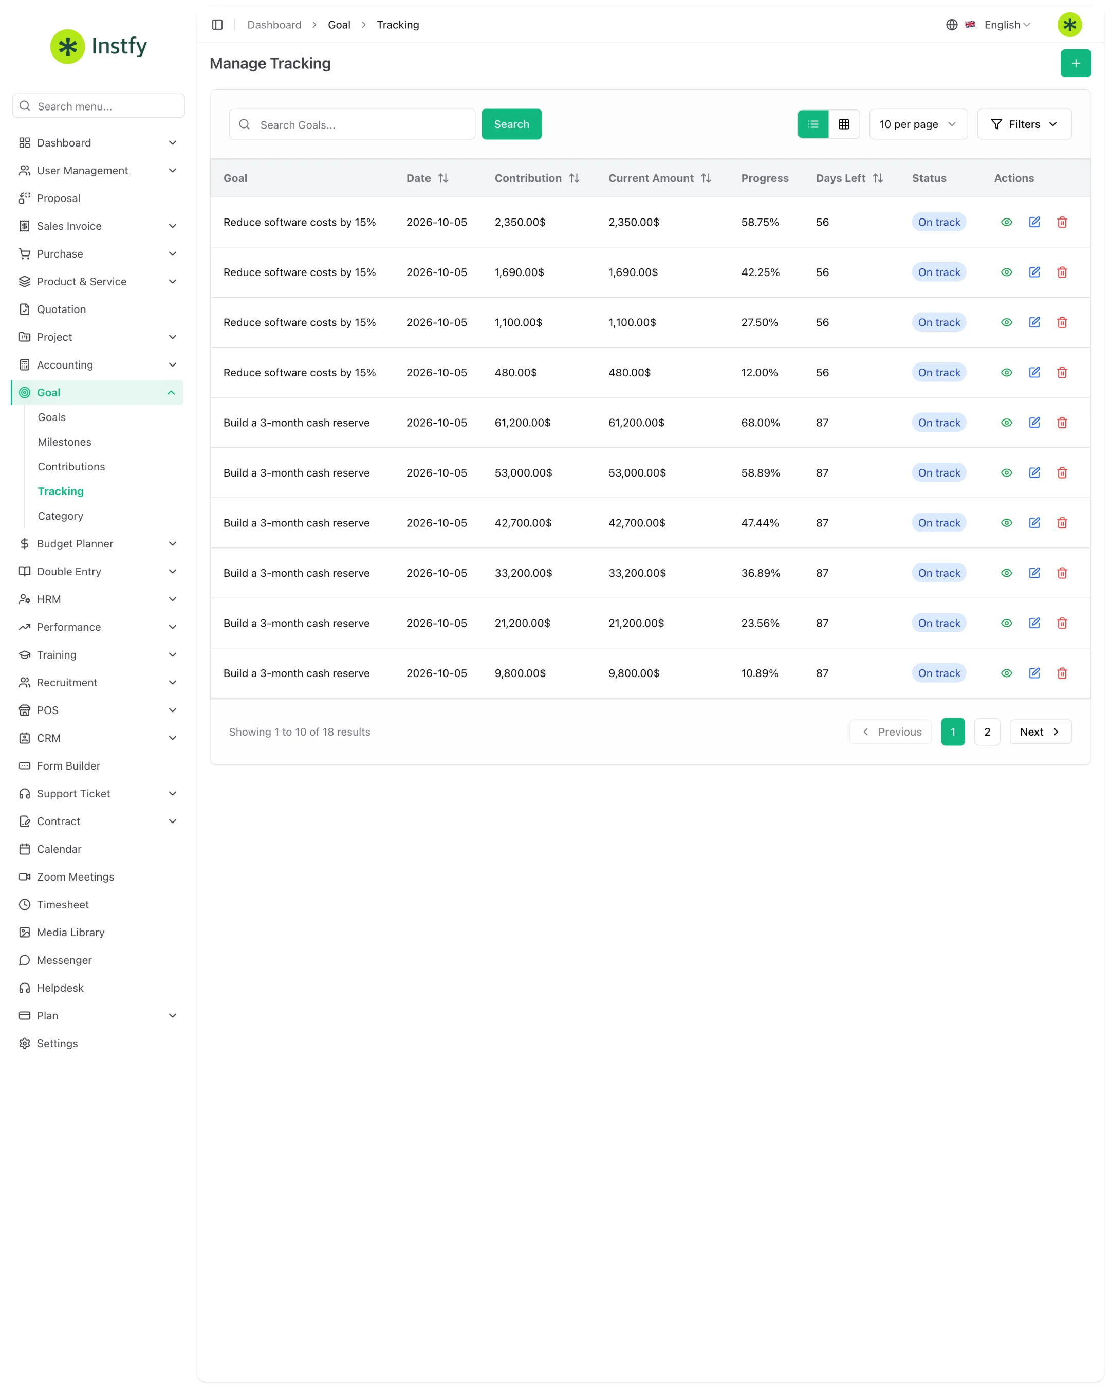Image resolution: width=1110 pixels, height=1388 pixels.
Task: Open the Category submenu item
Action: pyautogui.click(x=61, y=516)
